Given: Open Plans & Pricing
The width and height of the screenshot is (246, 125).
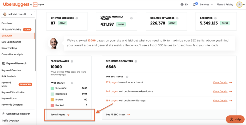Looking at the screenshot, I should (x=225, y=4).
